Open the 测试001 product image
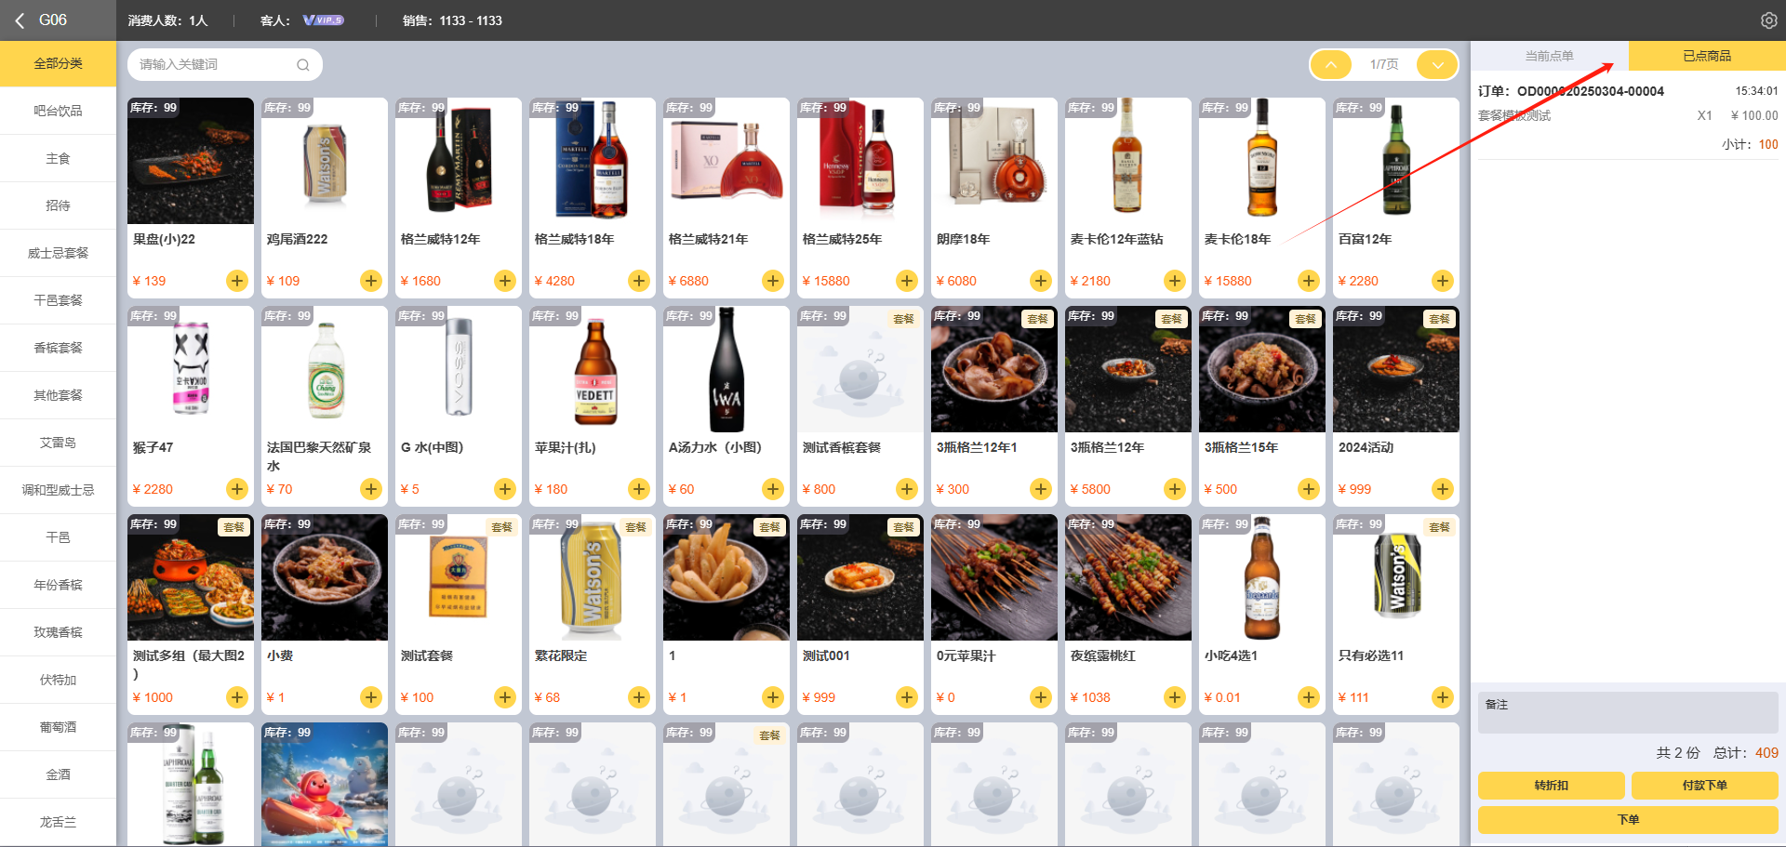 click(860, 577)
